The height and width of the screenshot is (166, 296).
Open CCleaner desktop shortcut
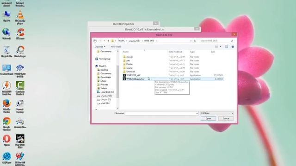coord(20,34)
